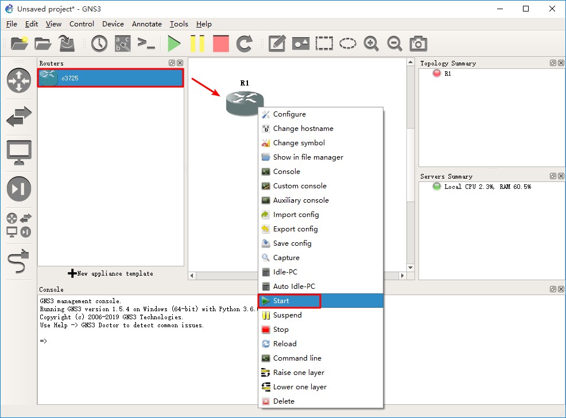Choose Auxiliary console menu entry

pyautogui.click(x=320, y=200)
